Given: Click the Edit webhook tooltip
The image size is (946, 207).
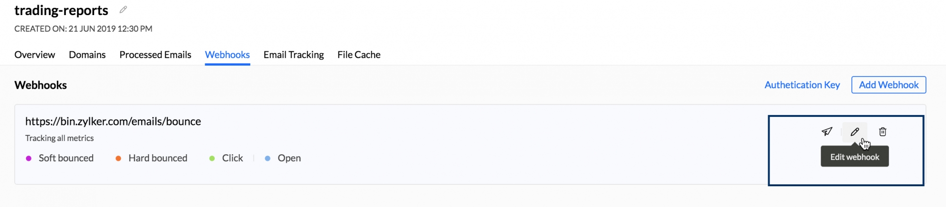Looking at the screenshot, I should click(x=854, y=157).
